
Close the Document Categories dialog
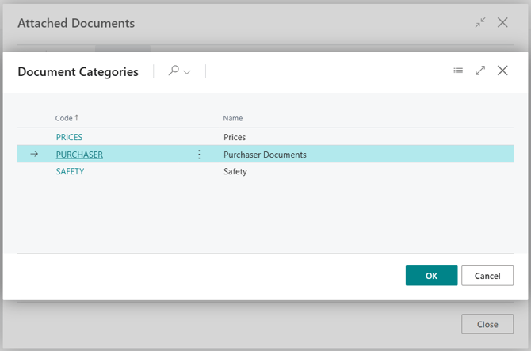tap(502, 71)
